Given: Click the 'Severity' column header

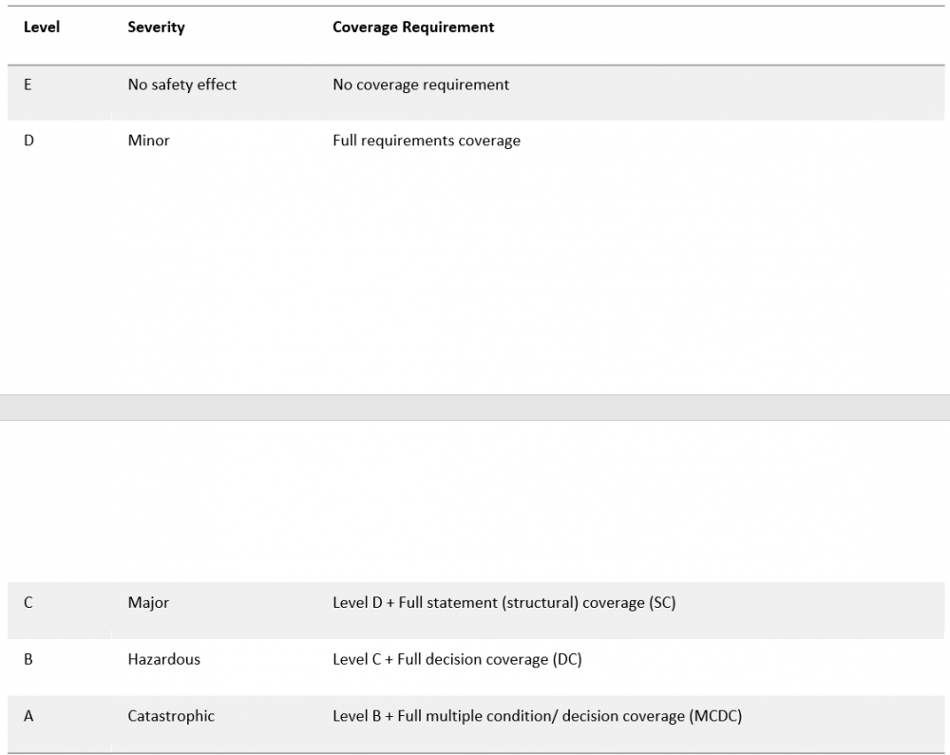Looking at the screenshot, I should coord(156,28).
